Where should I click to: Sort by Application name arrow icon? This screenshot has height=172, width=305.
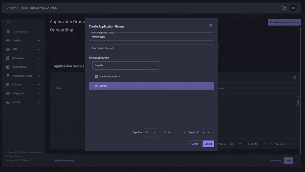pyautogui.click(x=120, y=77)
